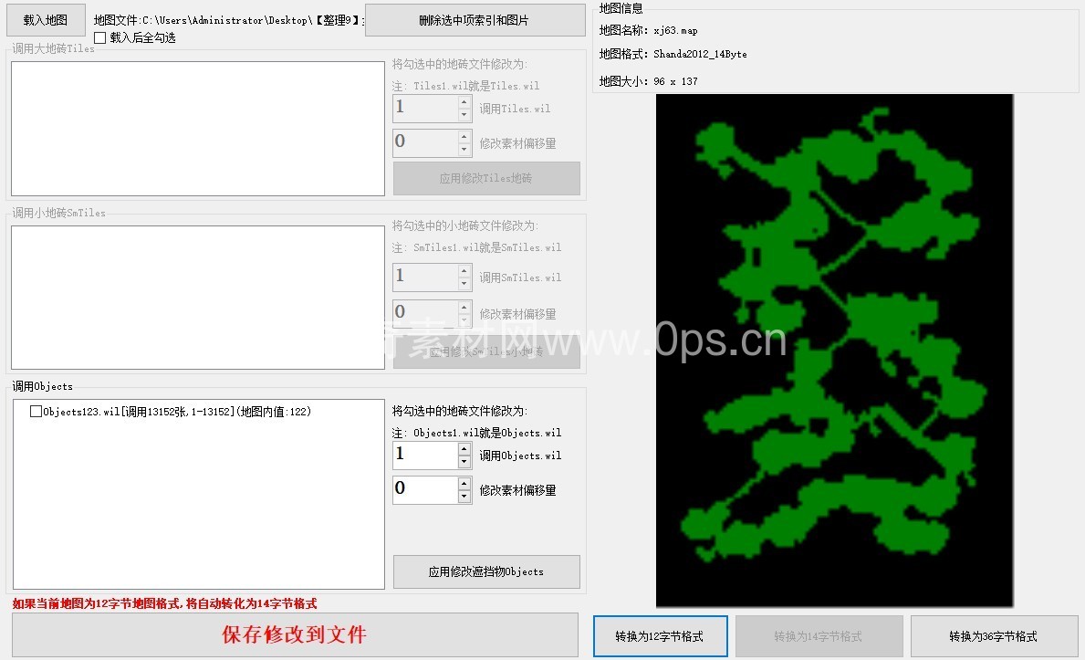Decrease 调用Objects.wil value with down arrow
Image resolution: width=1085 pixels, height=660 pixels.
464,462
